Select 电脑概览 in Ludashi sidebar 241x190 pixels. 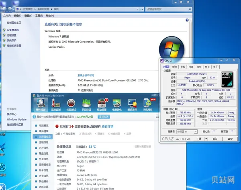pos(42,126)
